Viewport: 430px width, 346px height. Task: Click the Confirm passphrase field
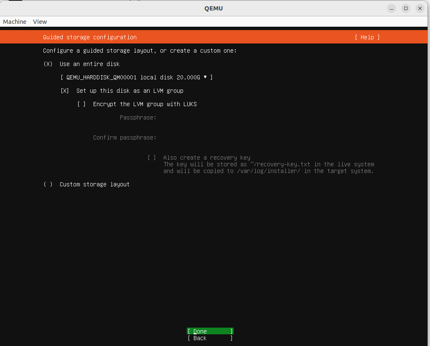(x=188, y=137)
